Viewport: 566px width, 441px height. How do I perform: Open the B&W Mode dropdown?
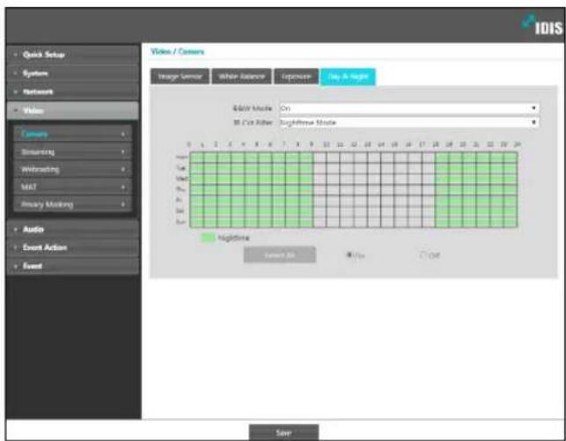coord(409,108)
